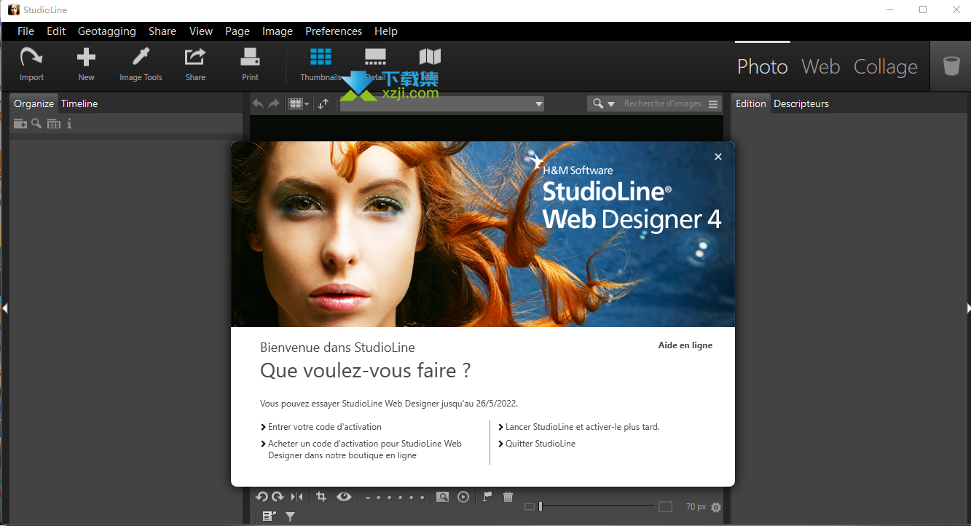
Task: Click the zoom preview magnifier icon at bottom
Action: click(442, 497)
